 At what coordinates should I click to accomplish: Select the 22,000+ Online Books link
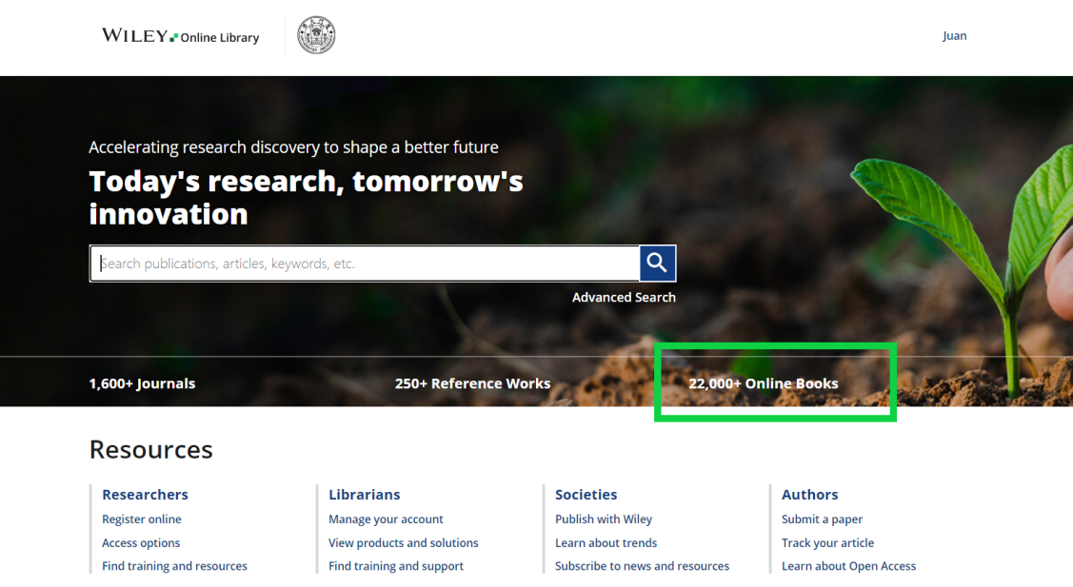pyautogui.click(x=764, y=383)
